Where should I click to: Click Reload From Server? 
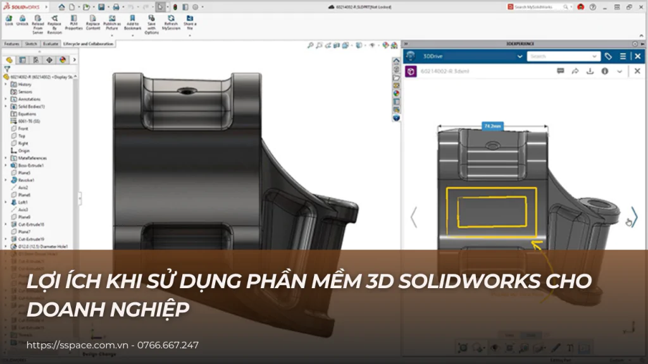37,25
